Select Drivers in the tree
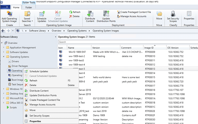198x124 pixels. [14, 61]
